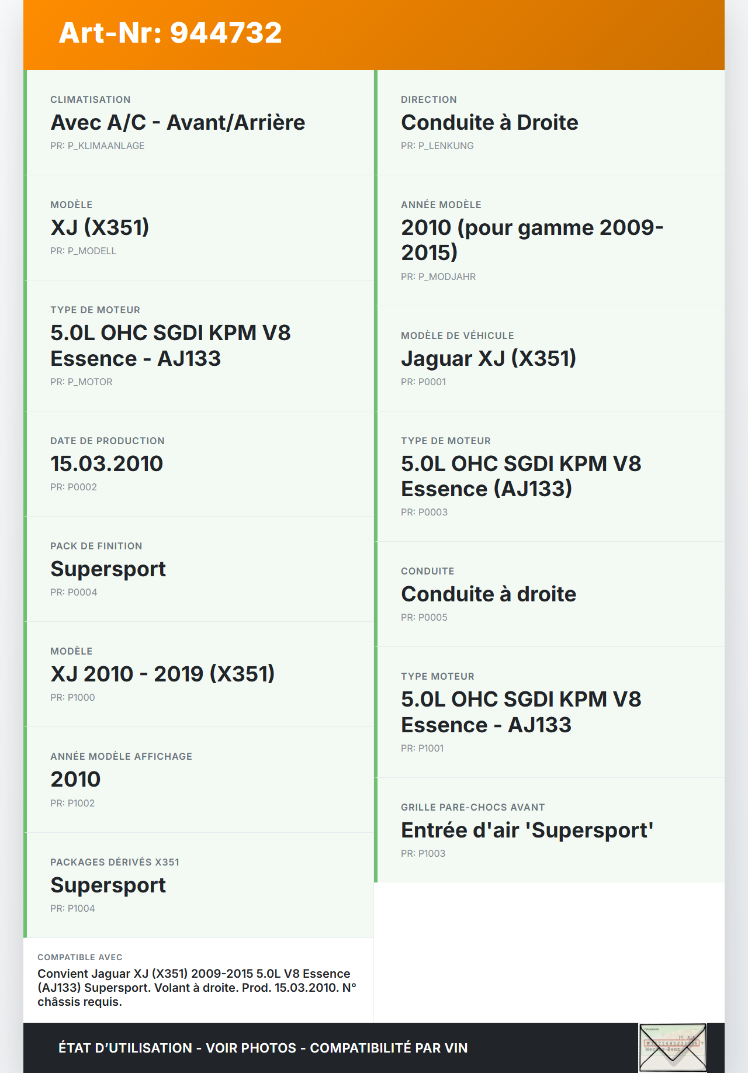Click the Compatible Avec description text
The image size is (748, 1073).
(x=196, y=988)
